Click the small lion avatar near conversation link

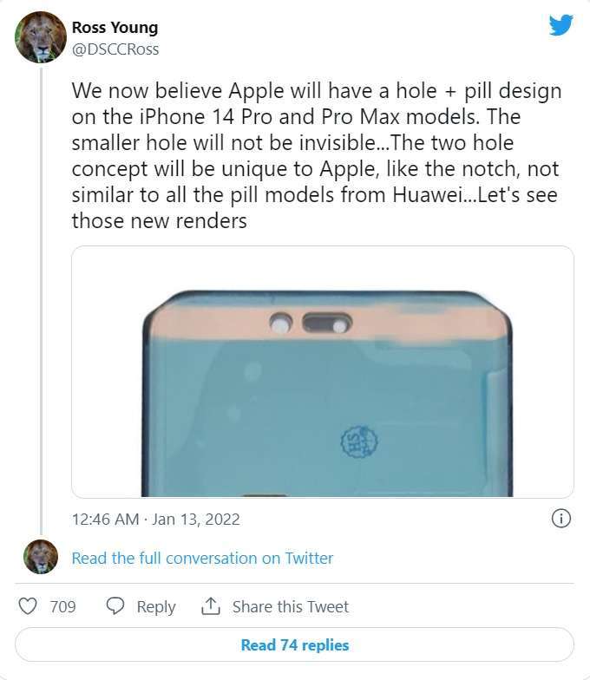click(41, 557)
